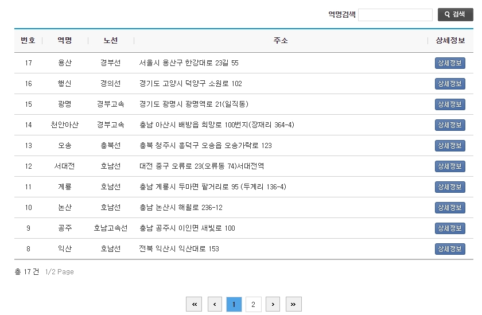Image resolution: width=482 pixels, height=315 pixels.
Task: Click 충북선 line cell in 오송 row
Action: [111, 145]
